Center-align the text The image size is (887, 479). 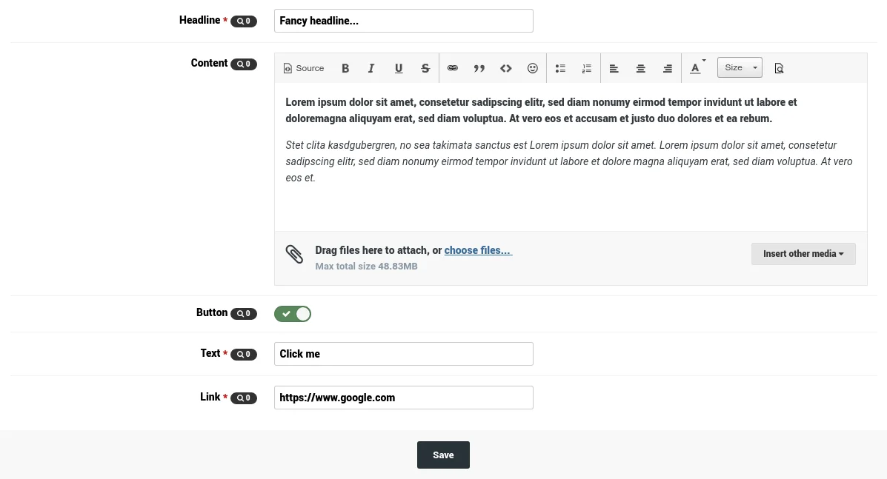pos(641,68)
